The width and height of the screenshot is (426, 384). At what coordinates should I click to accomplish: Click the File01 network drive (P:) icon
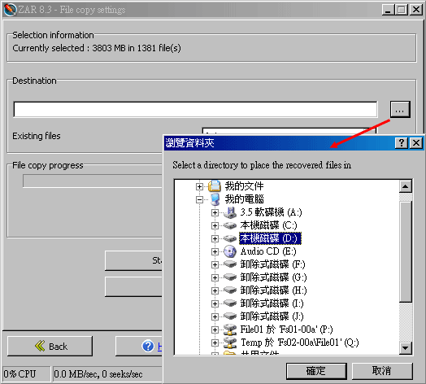(230, 329)
